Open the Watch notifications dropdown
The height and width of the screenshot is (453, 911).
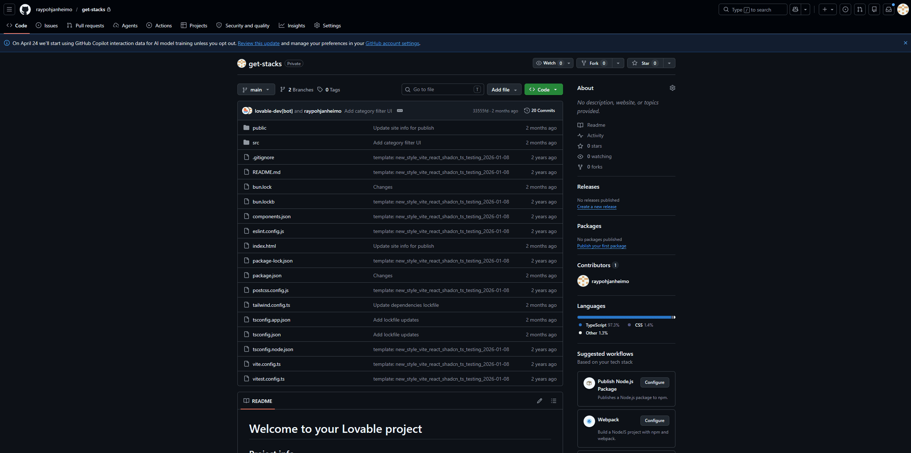(553, 63)
